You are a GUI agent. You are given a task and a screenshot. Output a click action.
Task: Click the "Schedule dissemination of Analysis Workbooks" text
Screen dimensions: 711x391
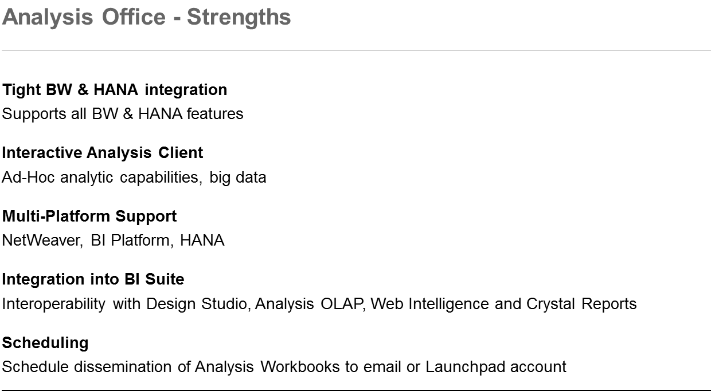[x=171, y=367]
